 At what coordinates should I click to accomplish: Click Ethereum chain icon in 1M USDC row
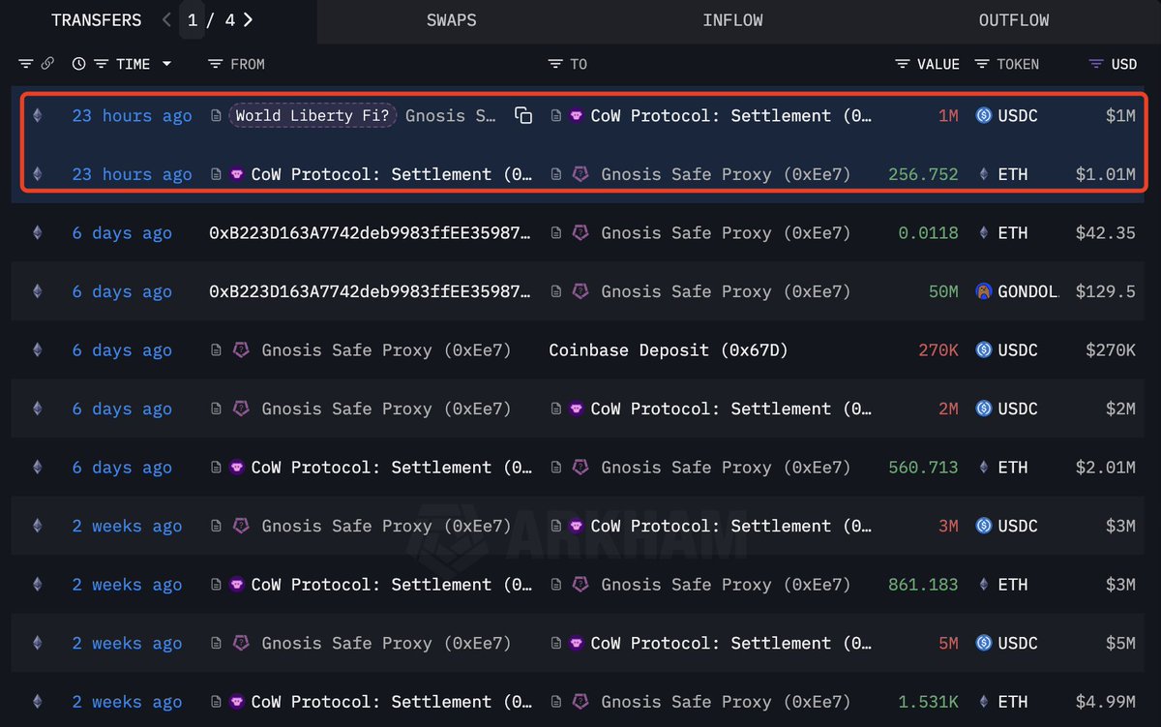click(38, 115)
